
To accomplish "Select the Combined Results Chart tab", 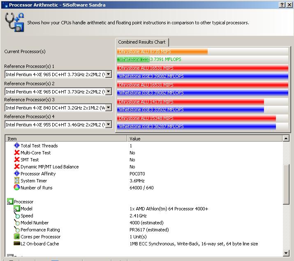I will [x=142, y=42].
